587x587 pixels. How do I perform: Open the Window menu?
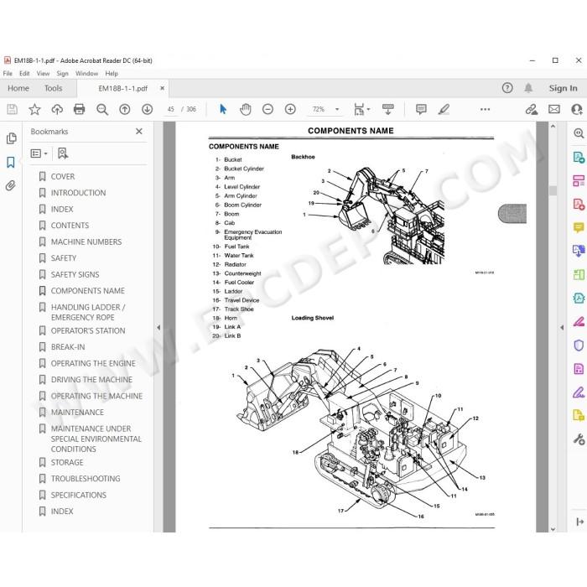point(86,74)
